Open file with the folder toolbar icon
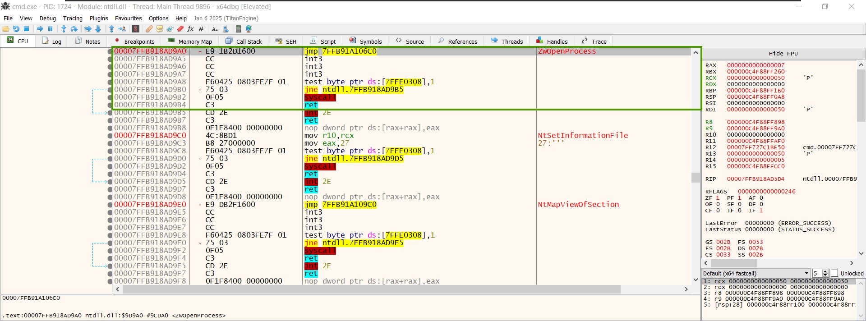Image resolution: width=866 pixels, height=321 pixels. (x=6, y=29)
